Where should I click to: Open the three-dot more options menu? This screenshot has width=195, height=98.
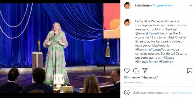190,6
